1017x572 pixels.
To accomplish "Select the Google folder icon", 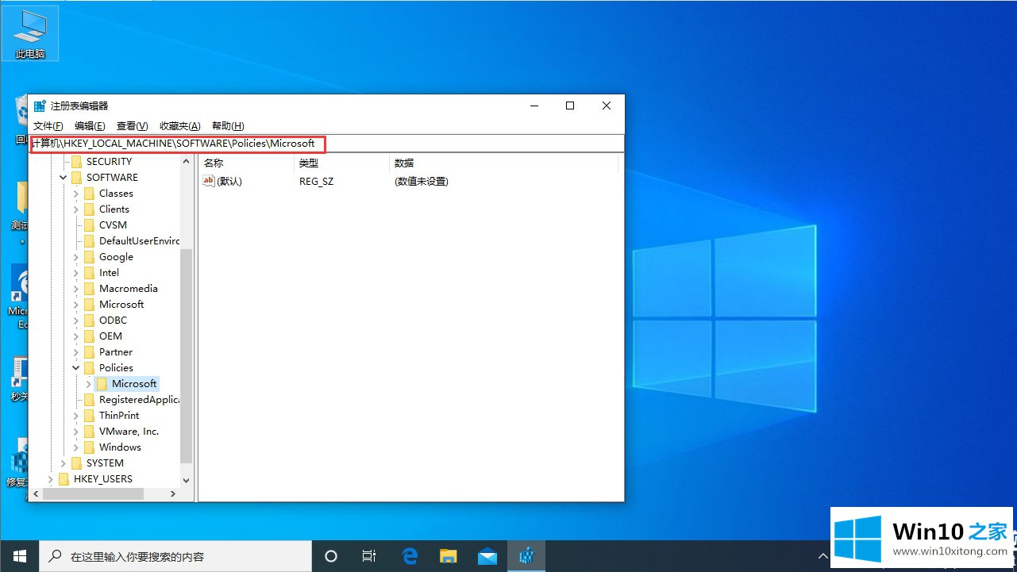I will 89,256.
